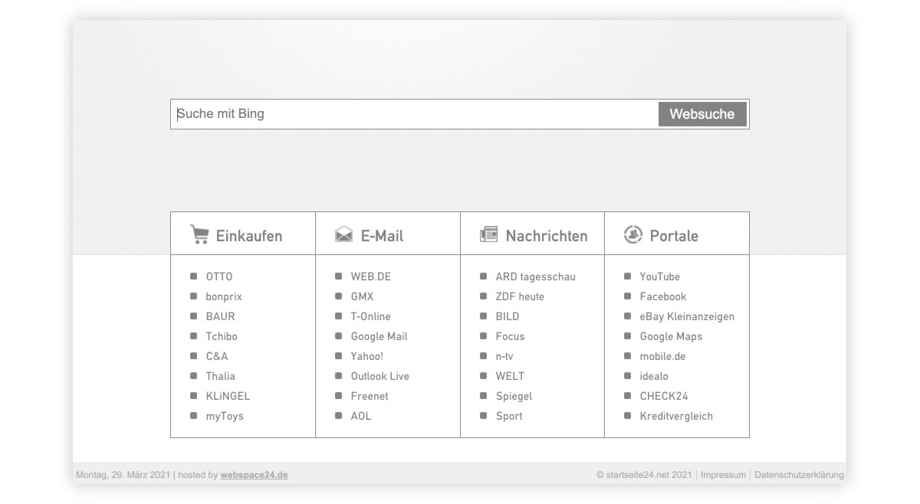Open eBay Kleinanzeigen under Portale
The width and height of the screenshot is (920, 504).
pos(688,316)
